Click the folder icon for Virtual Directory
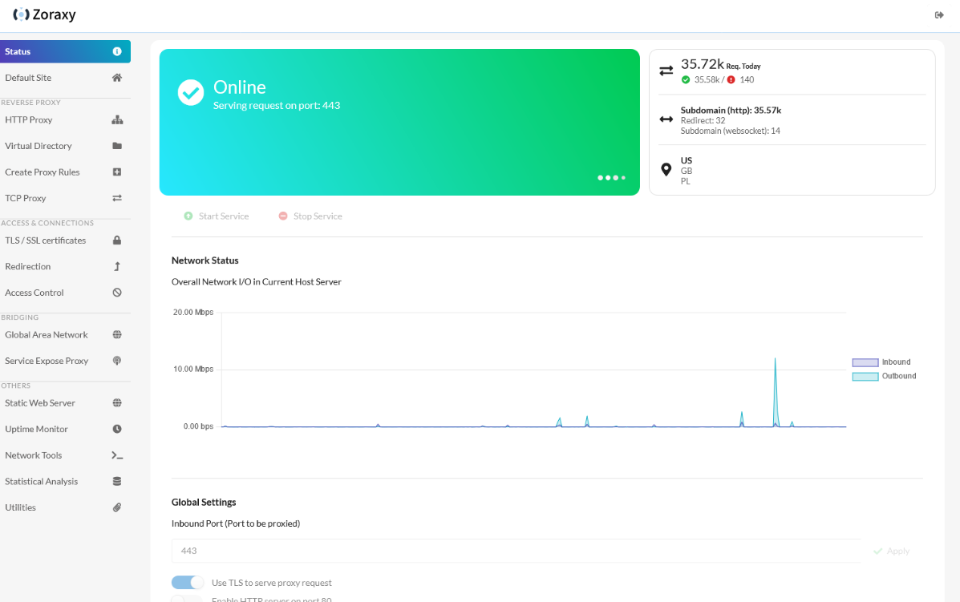 click(117, 146)
